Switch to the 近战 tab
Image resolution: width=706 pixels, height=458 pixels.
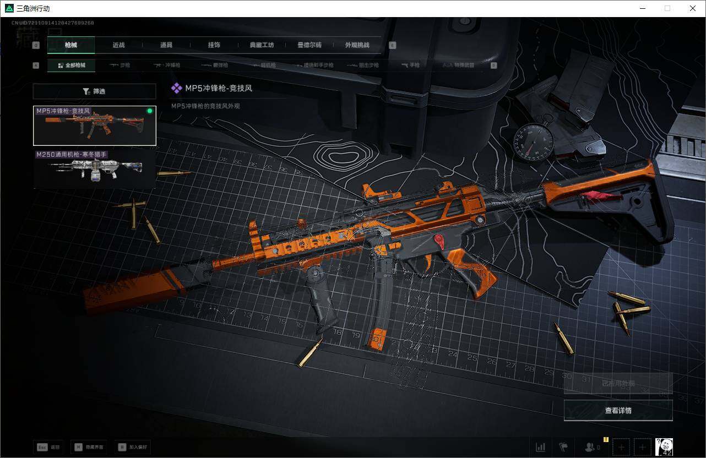[x=118, y=45]
